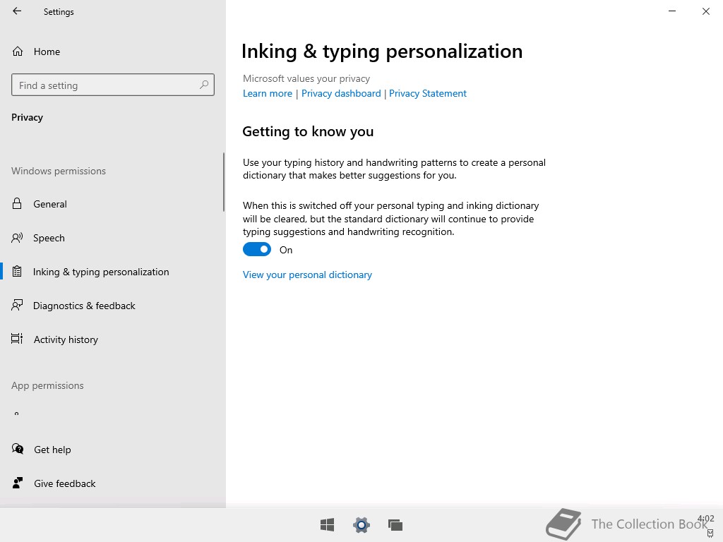Open Inking & typing personalization page
The image size is (723, 542).
click(113, 272)
